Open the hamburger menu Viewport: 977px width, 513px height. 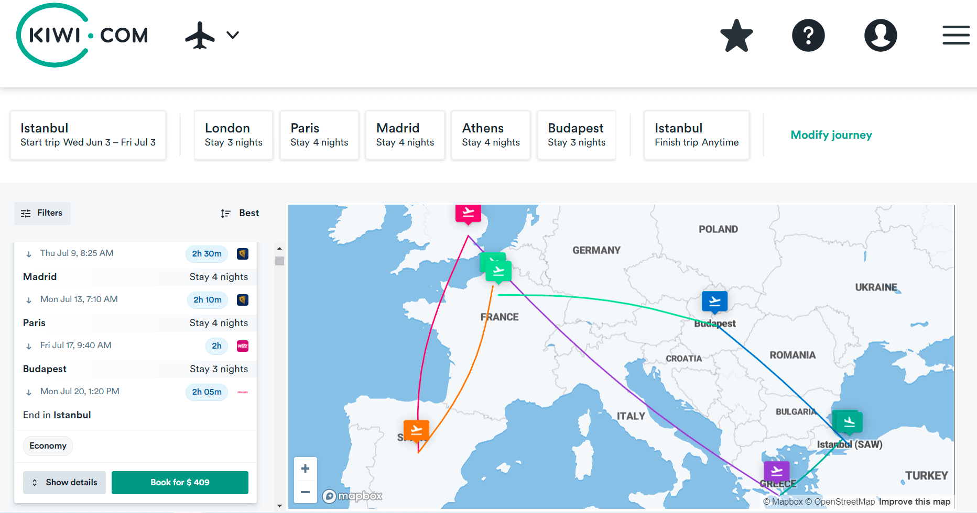pyautogui.click(x=956, y=35)
